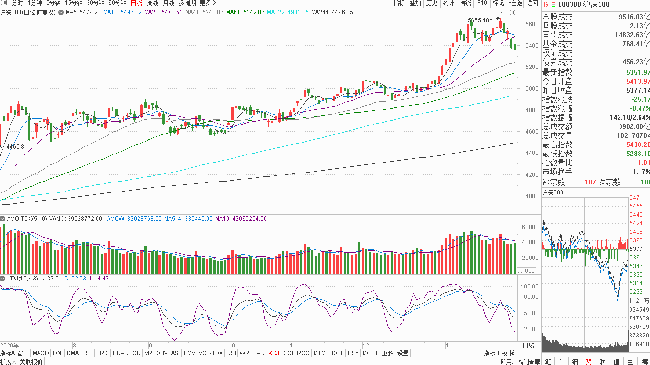Screen dimensions: 650x365
Task: Switch indicator to TRIX
Action: pyautogui.click(x=103, y=353)
